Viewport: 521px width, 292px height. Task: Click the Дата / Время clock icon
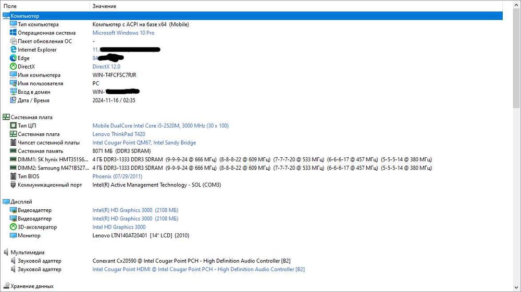(x=13, y=100)
